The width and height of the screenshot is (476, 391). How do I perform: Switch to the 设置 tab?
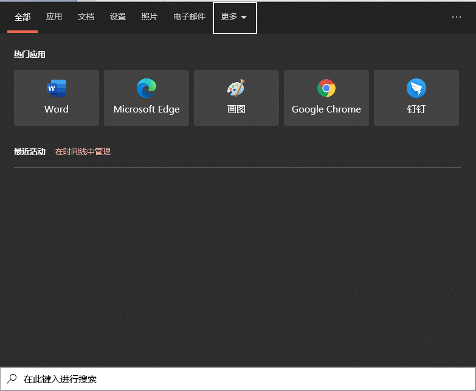pos(118,16)
